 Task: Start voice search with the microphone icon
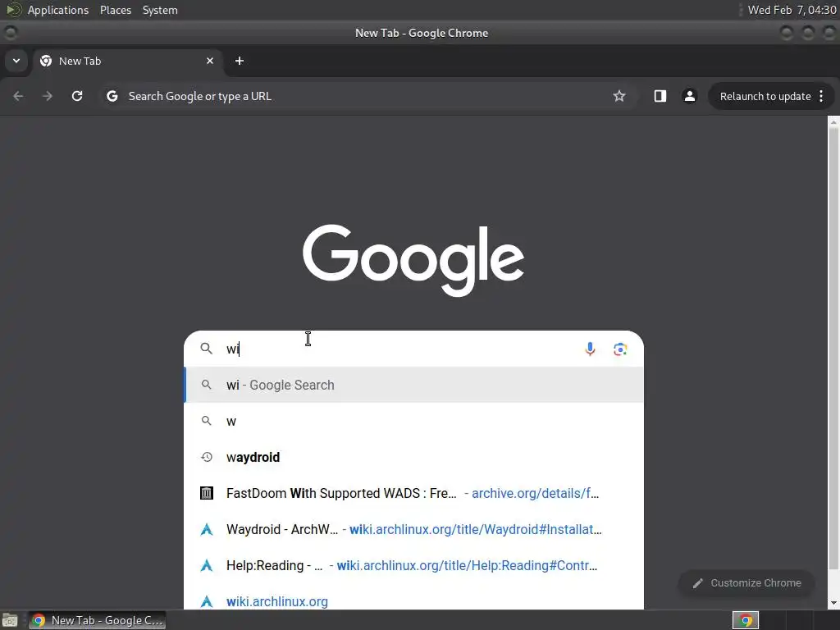590,349
